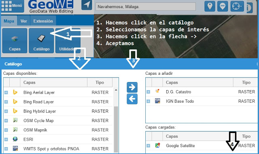Click the GeoWE logo
259x154 pixels.
tap(51, 6)
